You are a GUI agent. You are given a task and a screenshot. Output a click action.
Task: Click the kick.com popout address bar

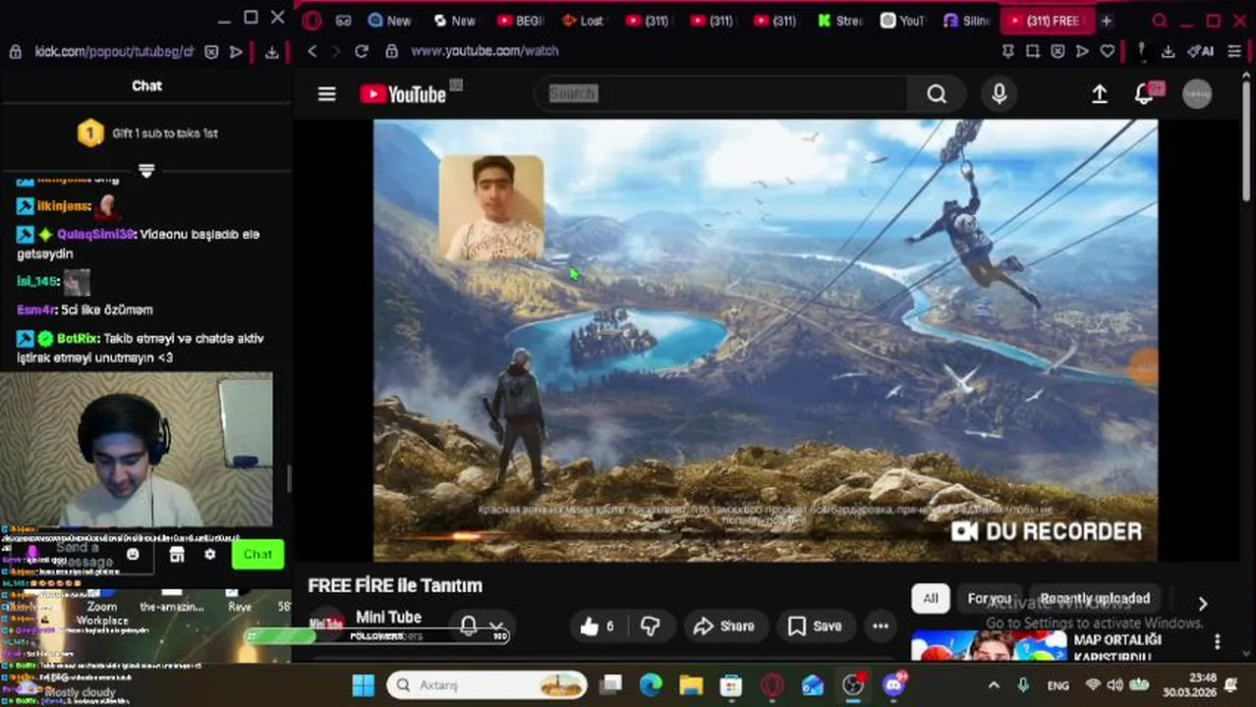click(114, 52)
